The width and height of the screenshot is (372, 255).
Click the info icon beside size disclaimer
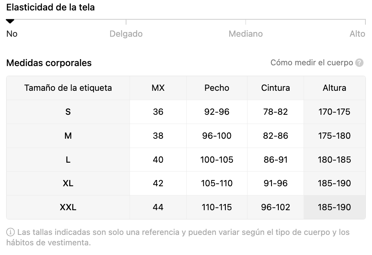pyautogui.click(x=10, y=232)
